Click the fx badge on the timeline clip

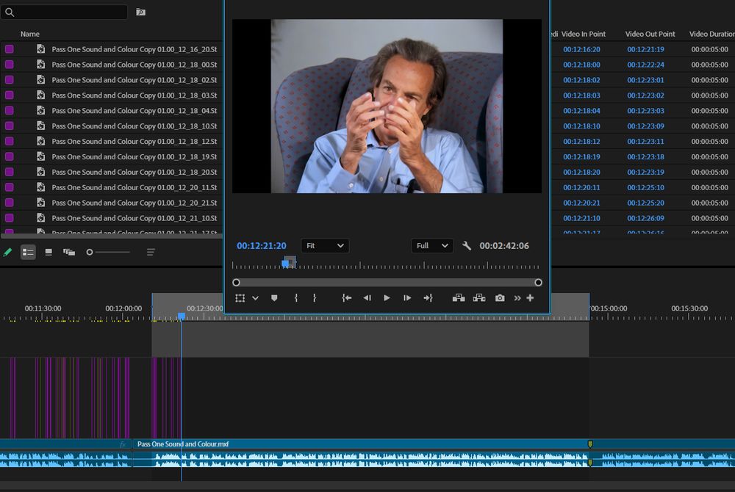pyautogui.click(x=123, y=444)
